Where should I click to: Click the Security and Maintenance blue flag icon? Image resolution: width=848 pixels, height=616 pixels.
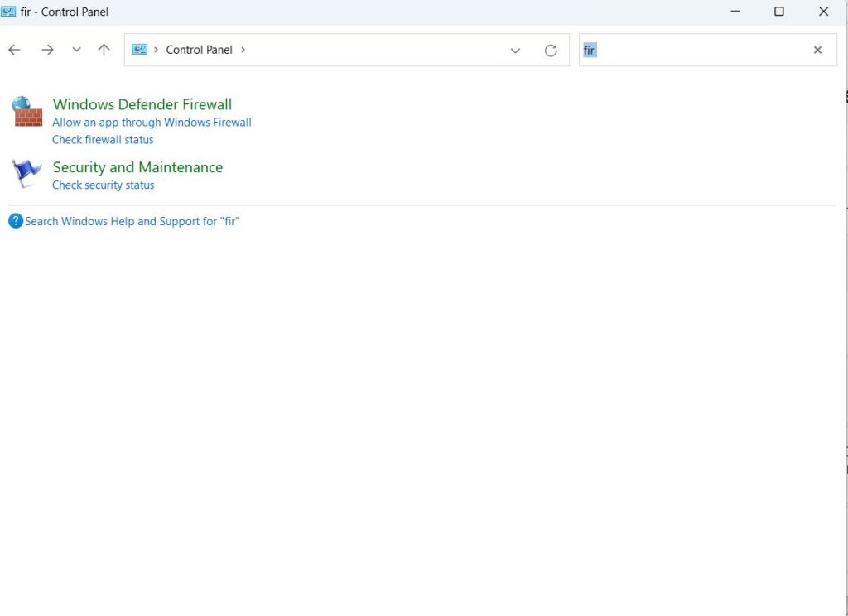(x=27, y=173)
